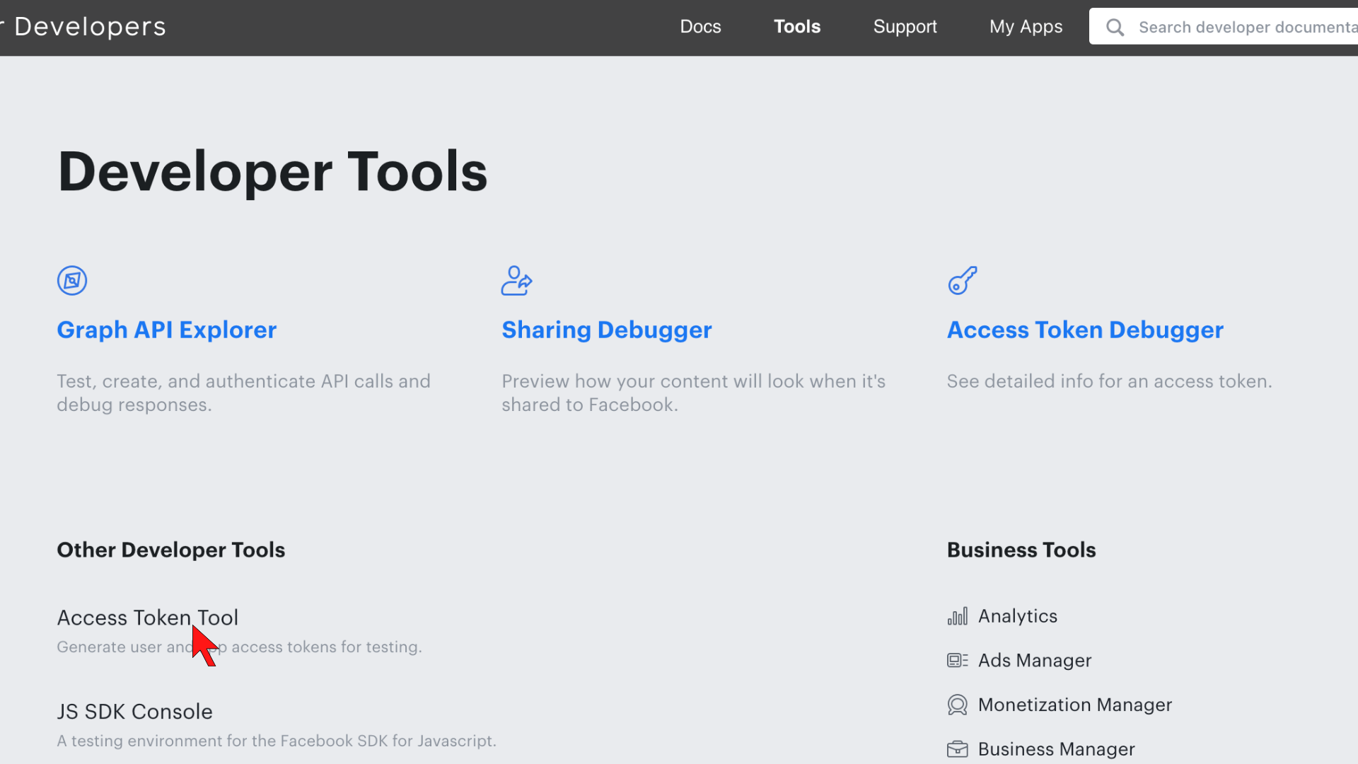Screen dimensions: 1358x764
Task: Click the Access Token Debugger key icon
Action: [x=963, y=281]
